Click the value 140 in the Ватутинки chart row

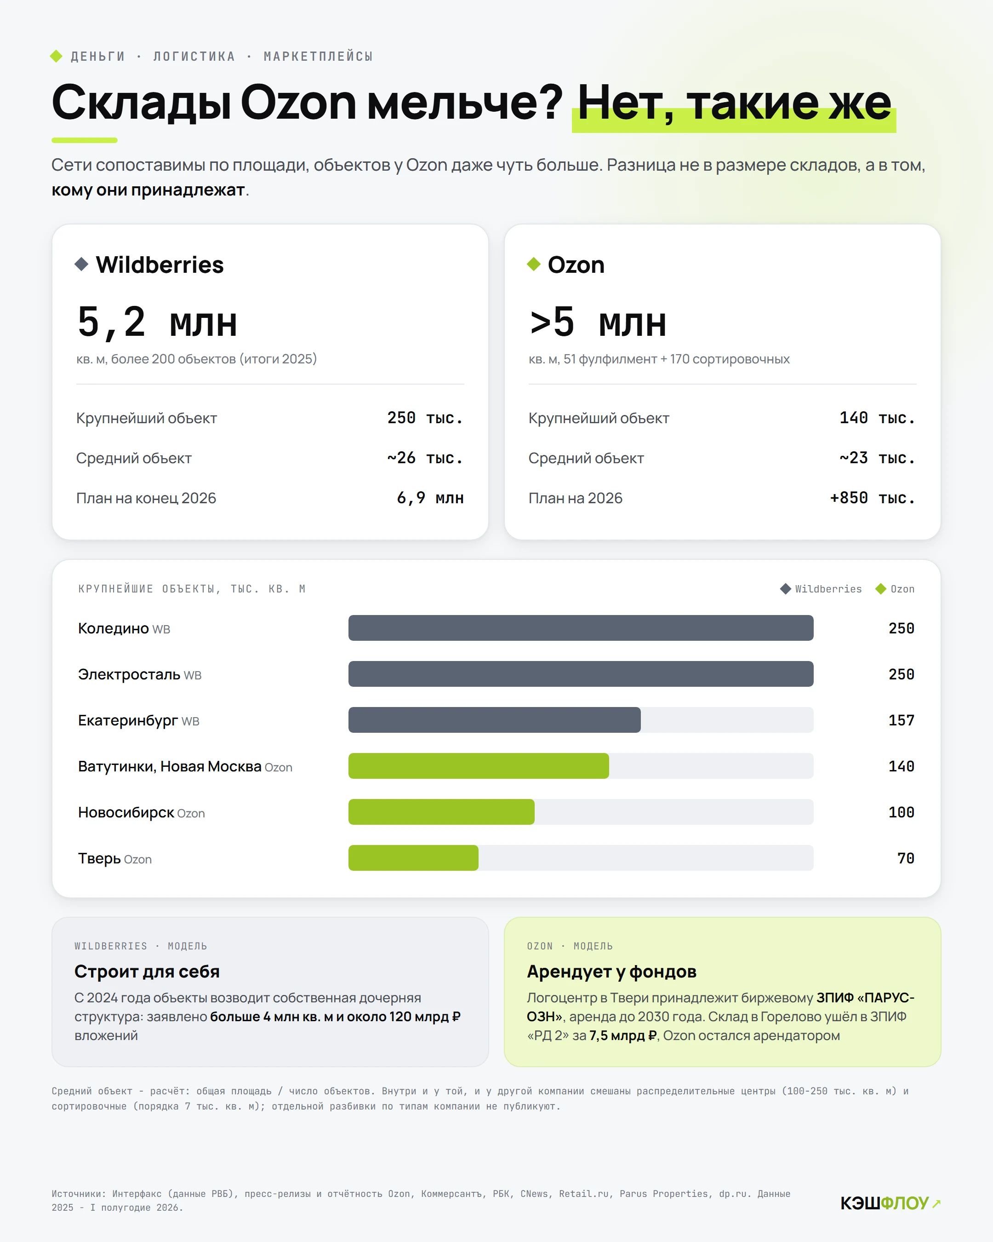coord(902,767)
